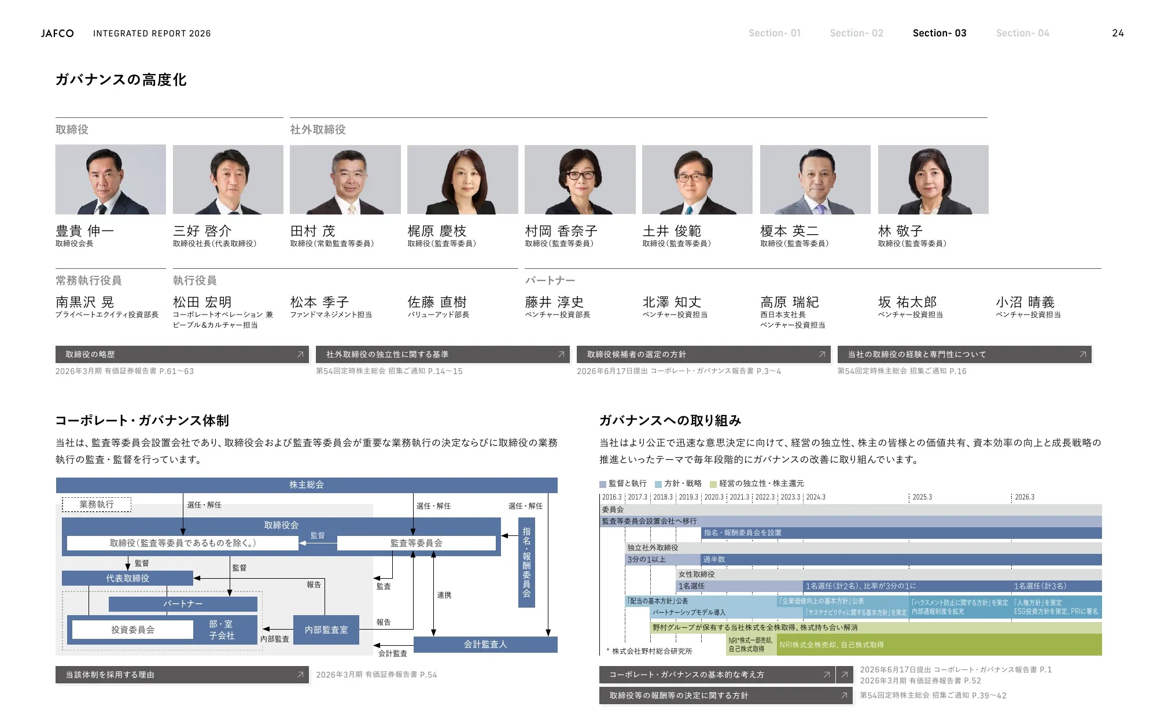Click the 投資委員会 box in diagram
This screenshot has height=725, width=1157.
(133, 630)
